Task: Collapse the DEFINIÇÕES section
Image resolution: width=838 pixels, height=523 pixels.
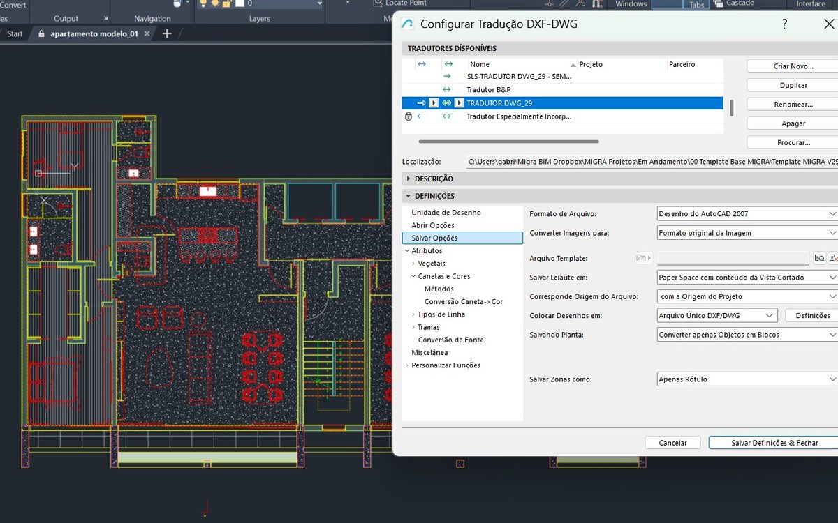Action: [x=409, y=196]
